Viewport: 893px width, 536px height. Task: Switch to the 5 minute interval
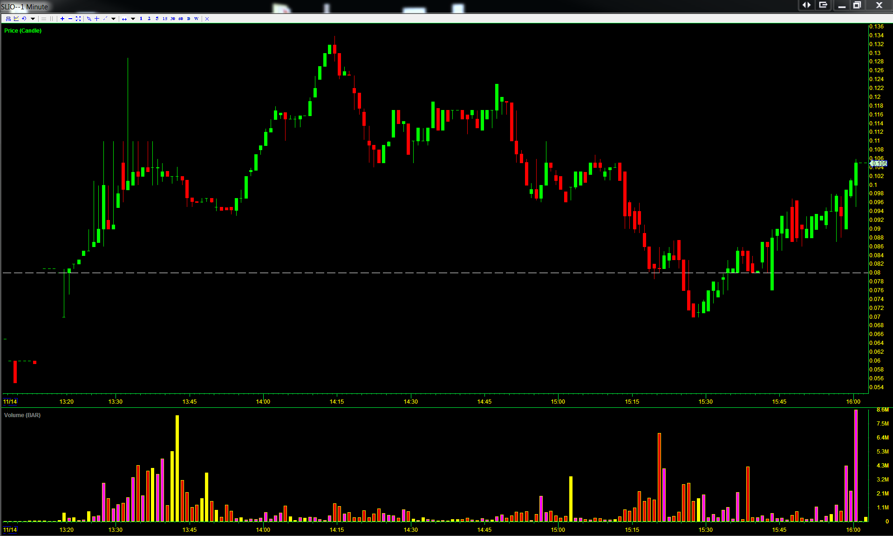coord(157,19)
